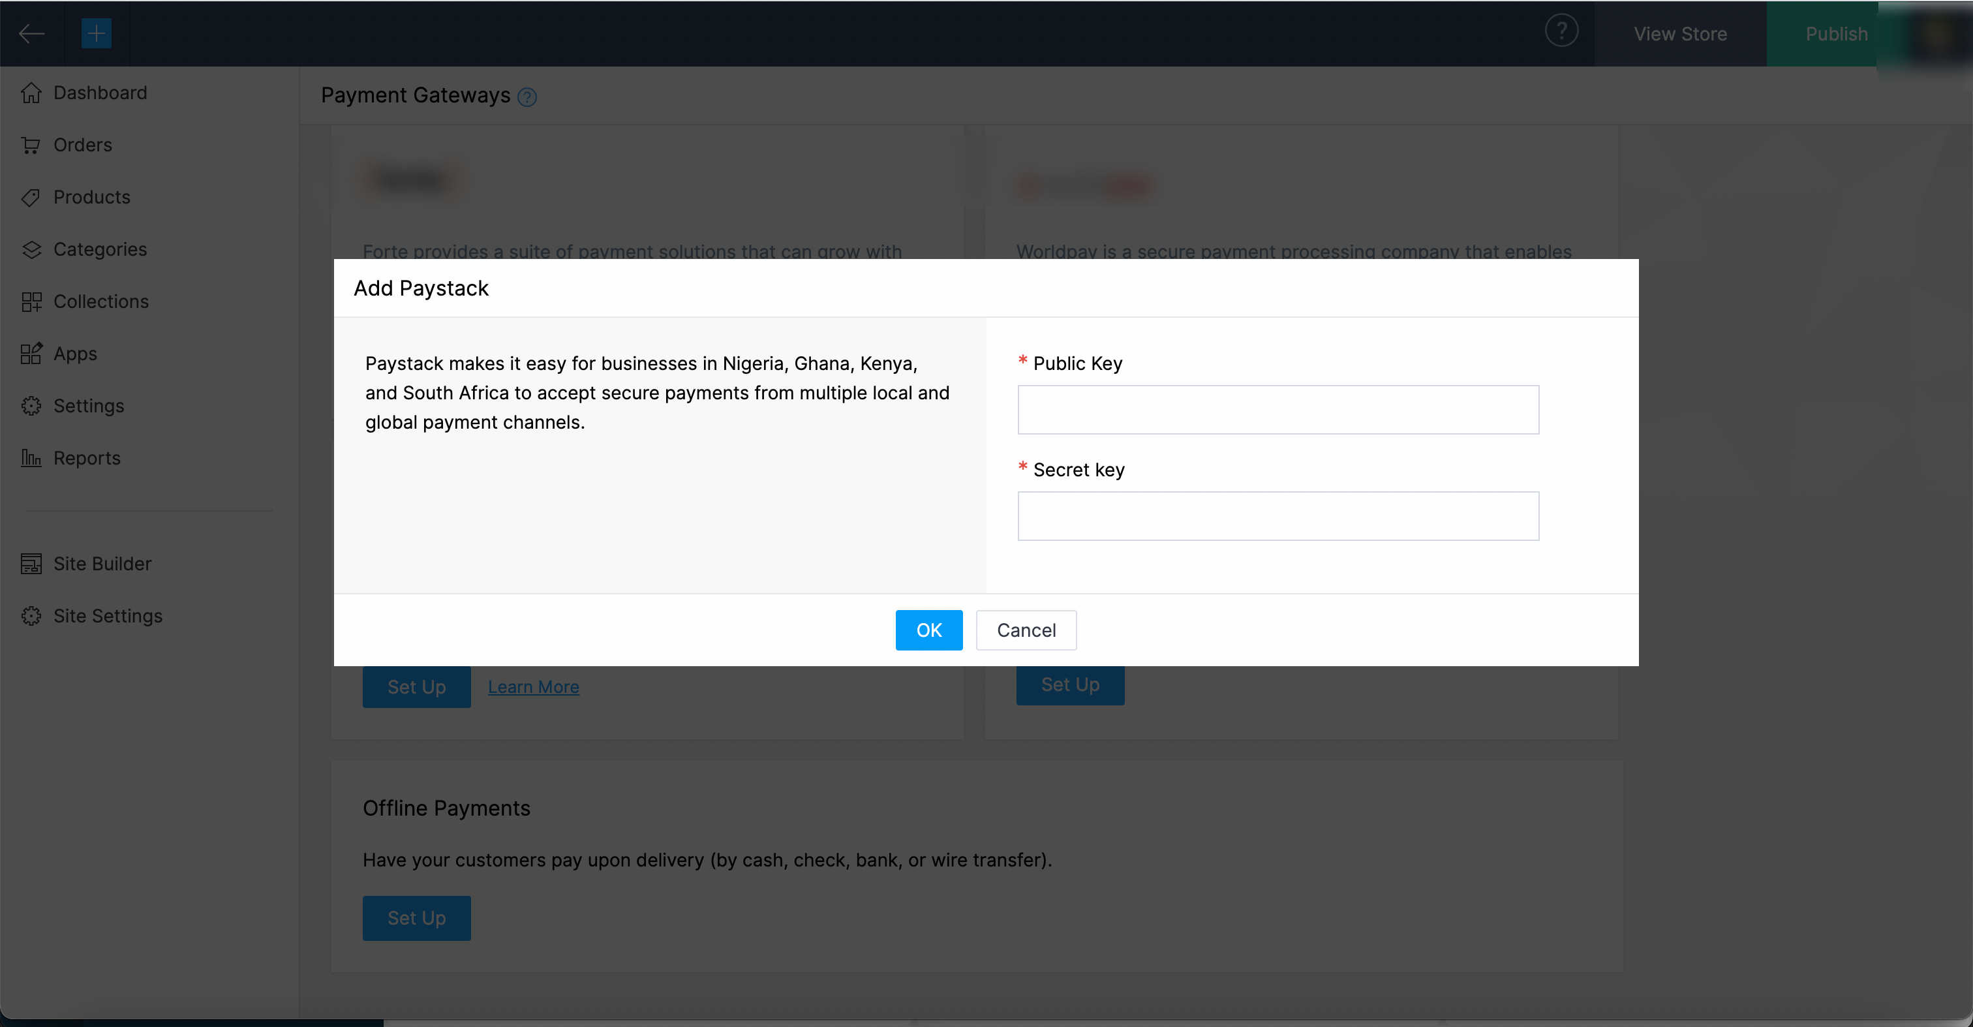Click the Categories icon in sidebar
Image resolution: width=1973 pixels, height=1027 pixels.
pos(33,249)
